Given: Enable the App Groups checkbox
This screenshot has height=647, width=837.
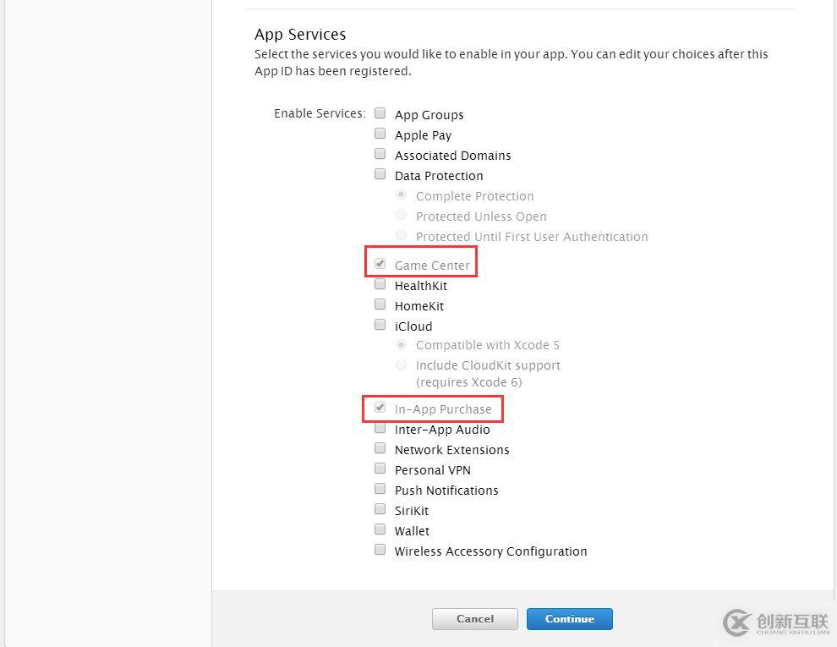Looking at the screenshot, I should [x=380, y=112].
